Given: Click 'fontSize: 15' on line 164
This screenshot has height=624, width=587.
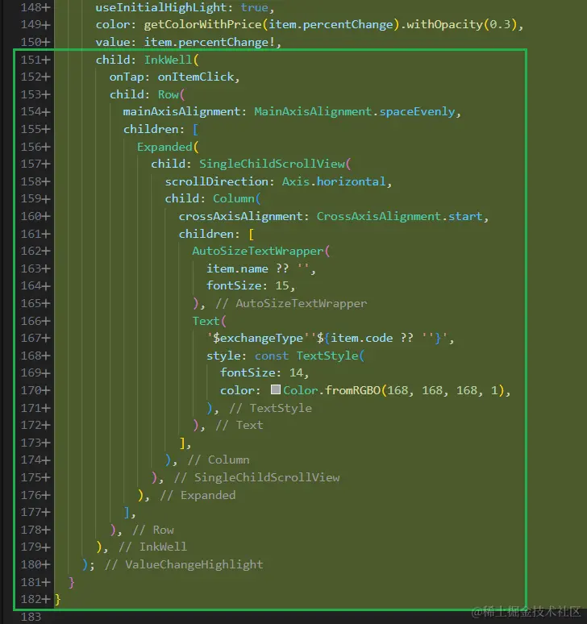Looking at the screenshot, I should click(248, 285).
